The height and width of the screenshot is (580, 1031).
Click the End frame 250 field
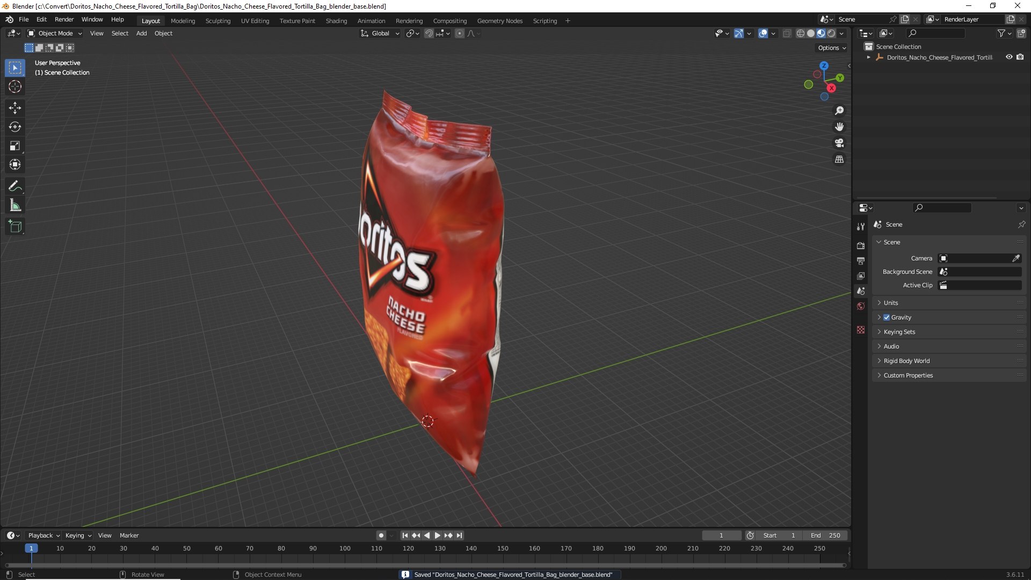[825, 535]
